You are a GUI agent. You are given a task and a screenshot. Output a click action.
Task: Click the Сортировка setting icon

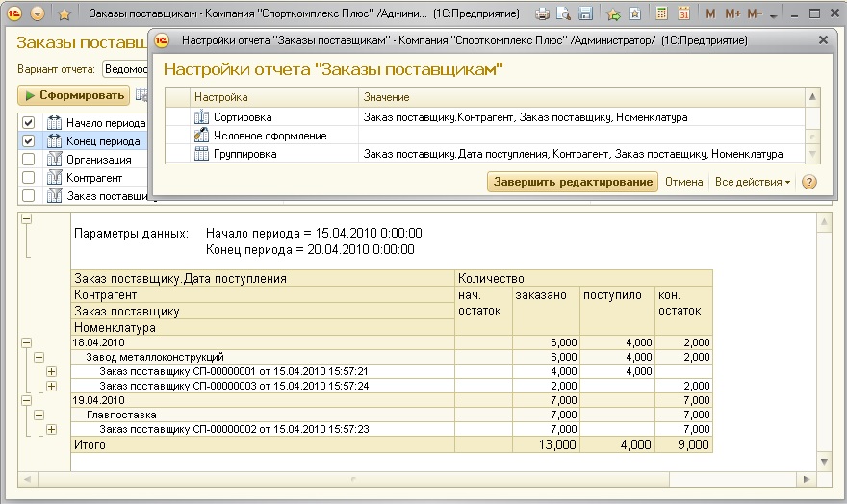[201, 117]
